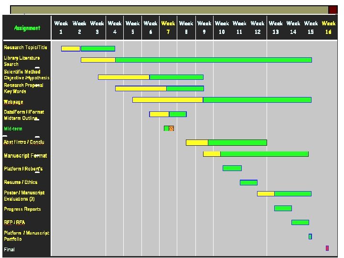Select green Platform / Robert's bar
Image resolution: width=344 pixels, height=258 pixels.
(x=232, y=168)
